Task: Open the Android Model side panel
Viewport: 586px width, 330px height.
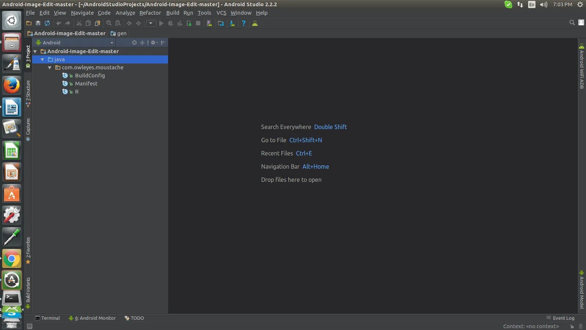Action: 582,290
